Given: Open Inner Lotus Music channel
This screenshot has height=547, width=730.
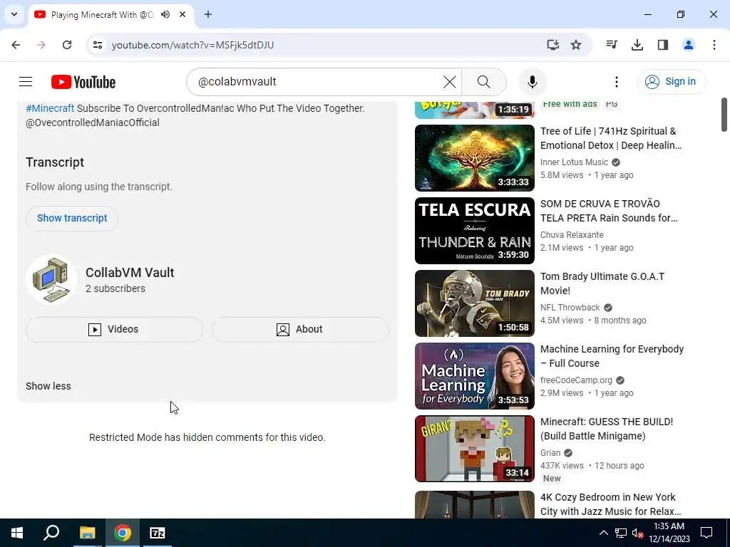Looking at the screenshot, I should pyautogui.click(x=574, y=162).
